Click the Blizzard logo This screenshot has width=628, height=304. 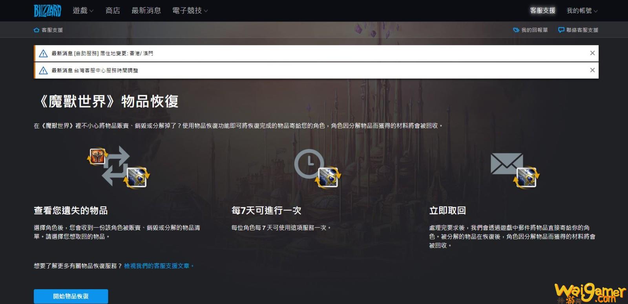[x=47, y=11]
